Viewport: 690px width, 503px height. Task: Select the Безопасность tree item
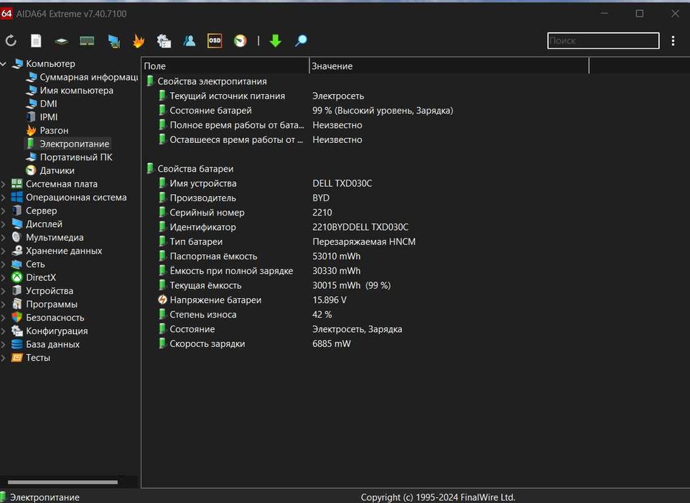point(47,318)
